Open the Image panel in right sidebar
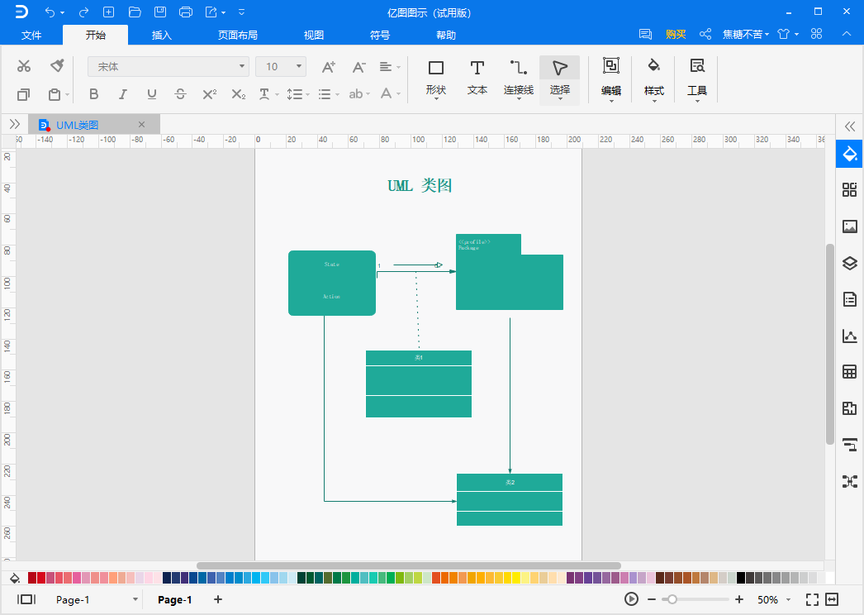Viewport: 864px width, 615px height. [x=850, y=226]
